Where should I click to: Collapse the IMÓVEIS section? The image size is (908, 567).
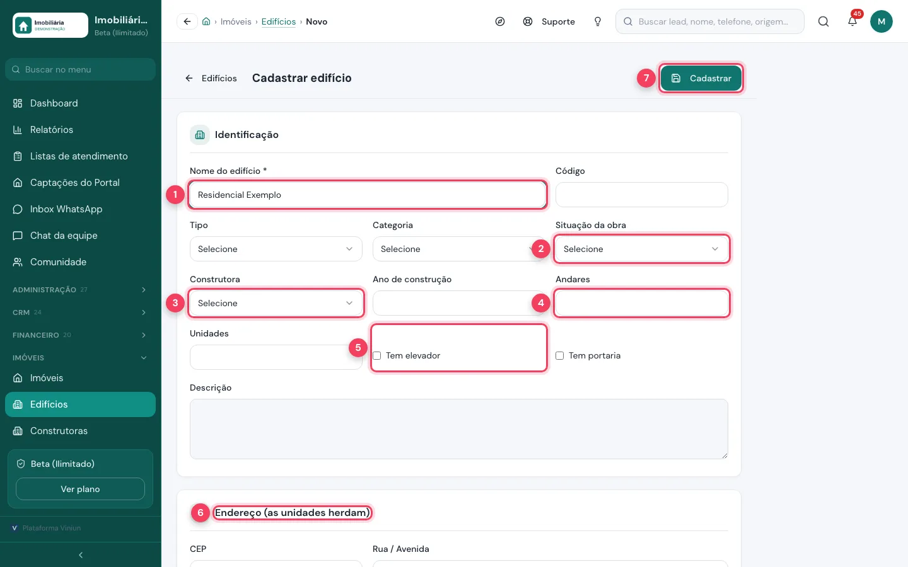(80, 358)
